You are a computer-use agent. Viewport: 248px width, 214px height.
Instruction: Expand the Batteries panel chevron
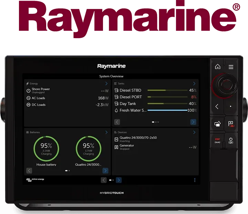tap(106, 132)
